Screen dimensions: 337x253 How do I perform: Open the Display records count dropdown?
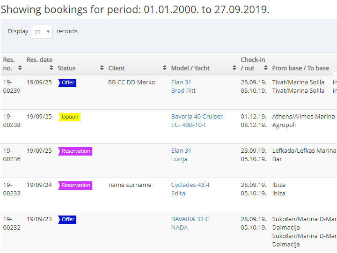(42, 32)
